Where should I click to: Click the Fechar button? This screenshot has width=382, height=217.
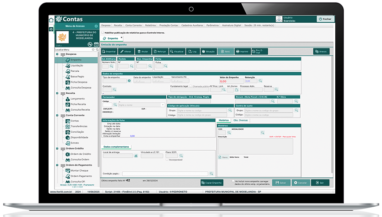coord(325,19)
